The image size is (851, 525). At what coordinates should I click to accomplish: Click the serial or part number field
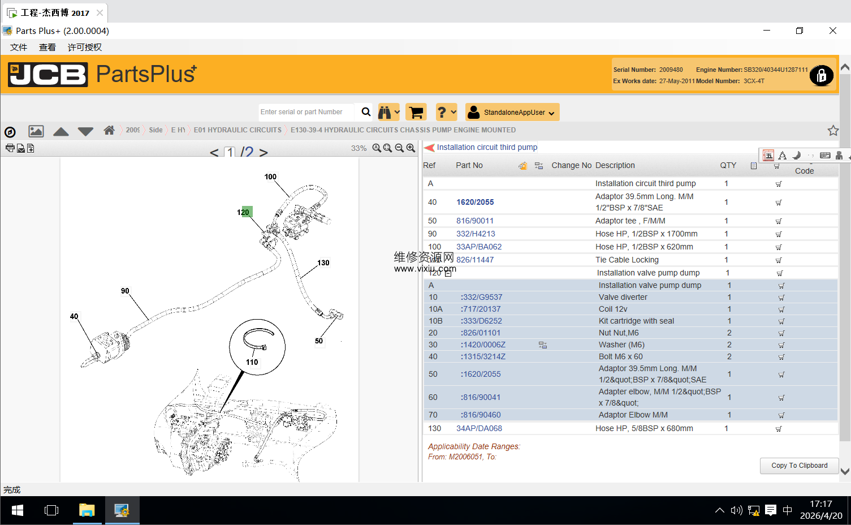click(306, 112)
